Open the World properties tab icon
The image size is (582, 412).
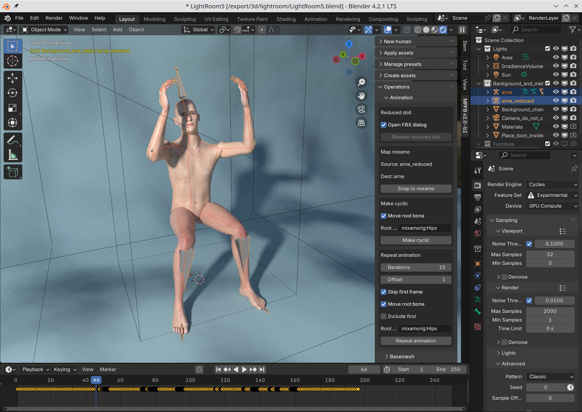[478, 233]
